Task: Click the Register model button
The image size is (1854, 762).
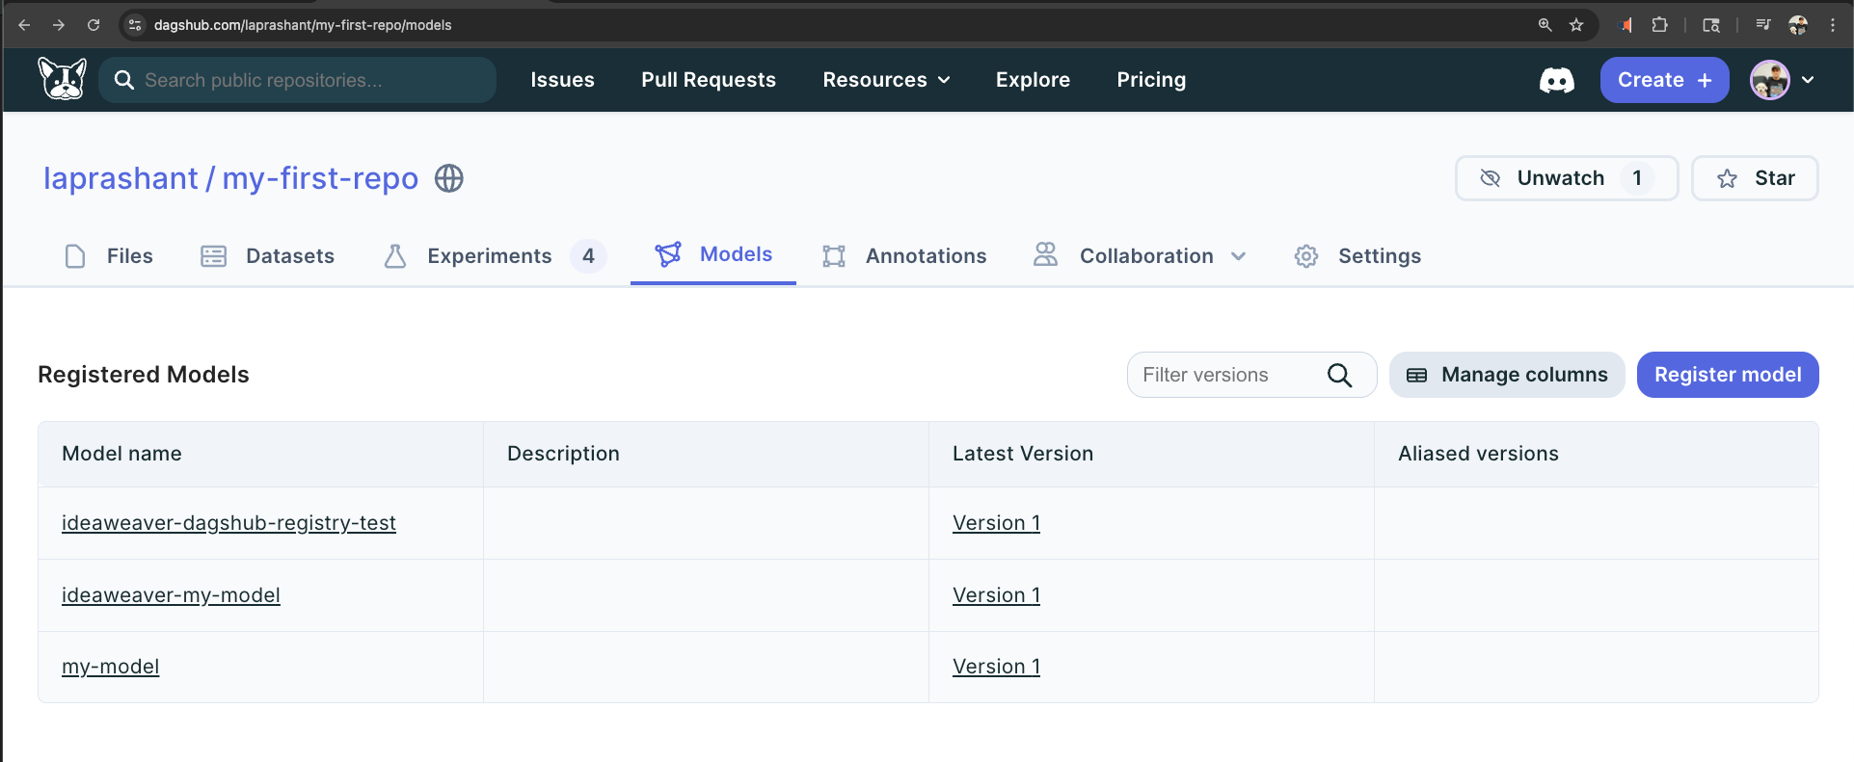Action: (1728, 375)
